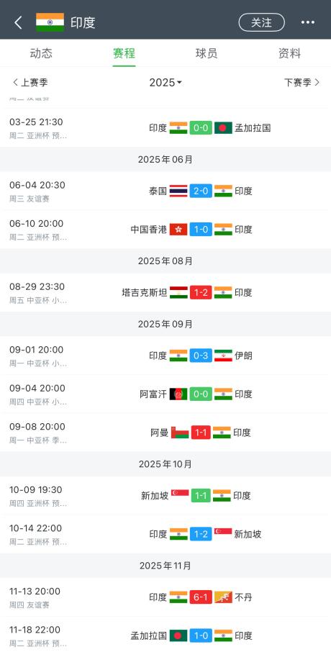331x665 pixels.
Task: Tap the Iran flag icon
Action: click(223, 356)
